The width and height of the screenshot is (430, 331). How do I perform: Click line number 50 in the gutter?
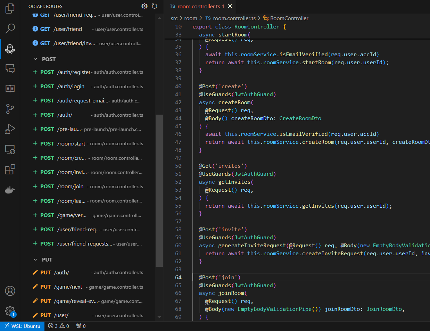[178, 166]
